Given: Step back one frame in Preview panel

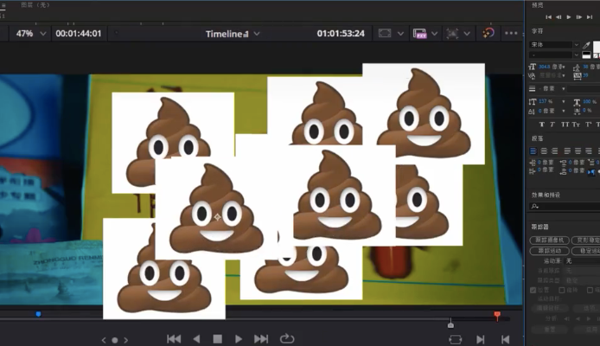Looking at the screenshot, I should [559, 17].
